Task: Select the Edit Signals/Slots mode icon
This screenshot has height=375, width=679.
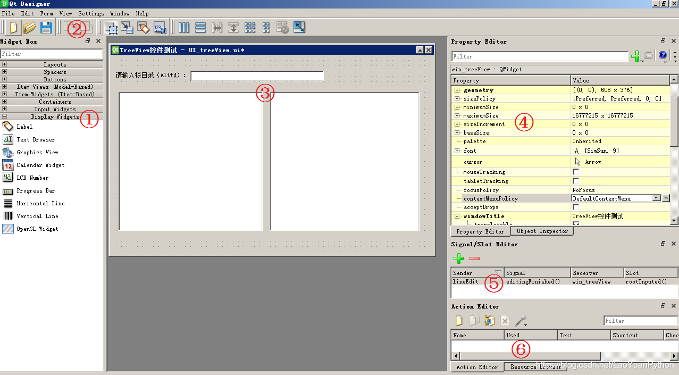Action: (127, 27)
